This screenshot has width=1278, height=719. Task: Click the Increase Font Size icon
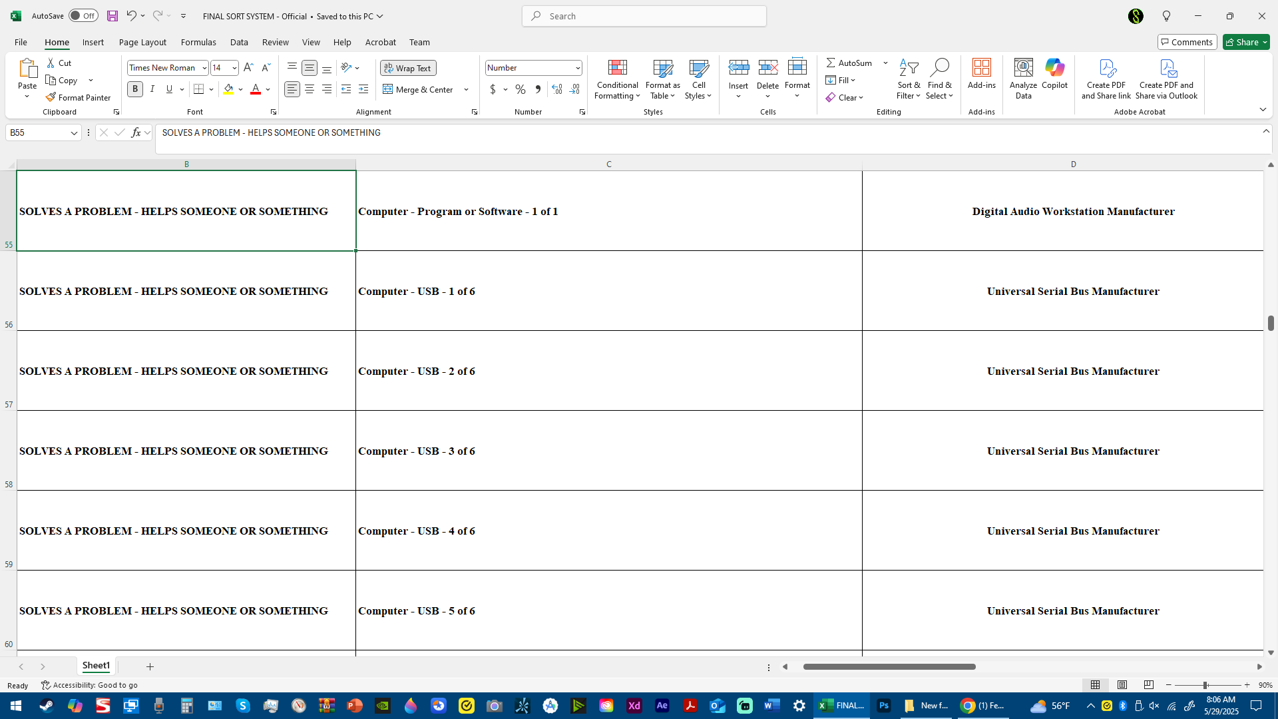click(248, 68)
